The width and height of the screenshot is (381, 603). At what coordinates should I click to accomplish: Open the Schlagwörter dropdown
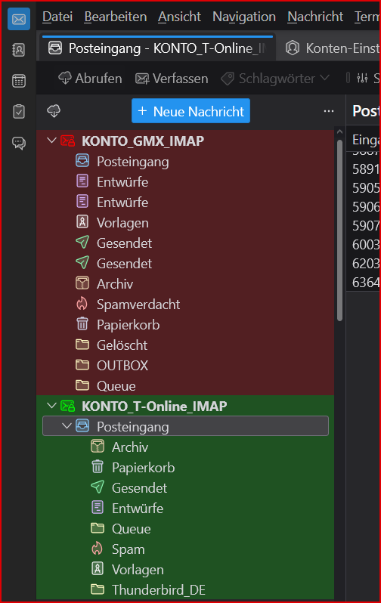pyautogui.click(x=276, y=79)
